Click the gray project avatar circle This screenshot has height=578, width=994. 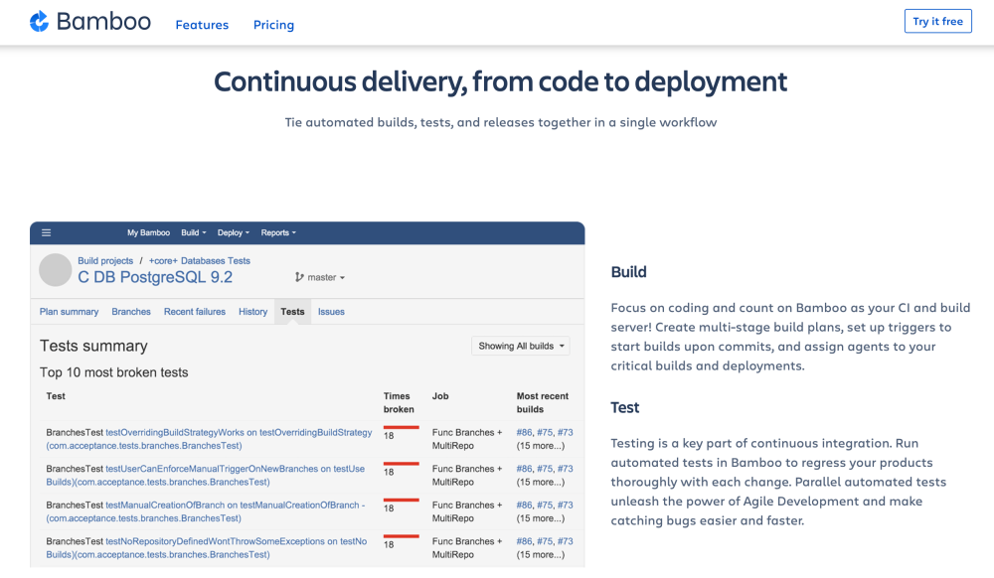point(55,270)
